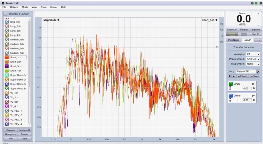Click the X icon beside Super Demo 3ch
Image resolution: width=263 pixels, height=144 pixels.
[x=7, y=84]
